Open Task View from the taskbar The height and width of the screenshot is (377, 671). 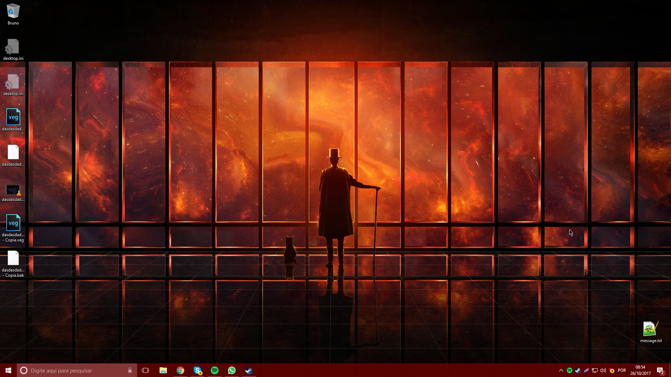(145, 370)
